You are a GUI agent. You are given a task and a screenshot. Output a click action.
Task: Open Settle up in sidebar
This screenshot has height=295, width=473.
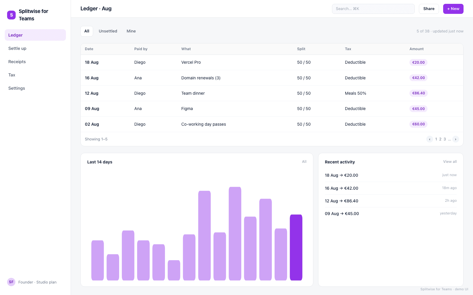click(x=35, y=48)
